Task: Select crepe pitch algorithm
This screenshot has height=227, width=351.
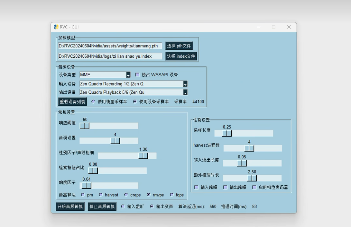Action: 126,195
